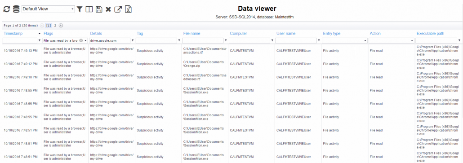The image size is (463, 163).
Task: Select timestamp cell 10/10/2016 7:49:10 PM
Action: (21, 77)
